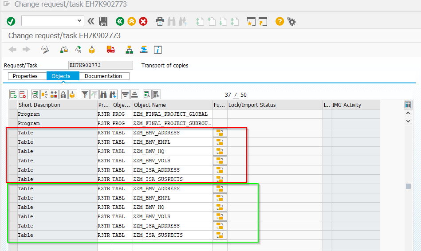Click the delete filter funnel-arrow icon
This screenshot has width=421, height=251.
point(94,94)
